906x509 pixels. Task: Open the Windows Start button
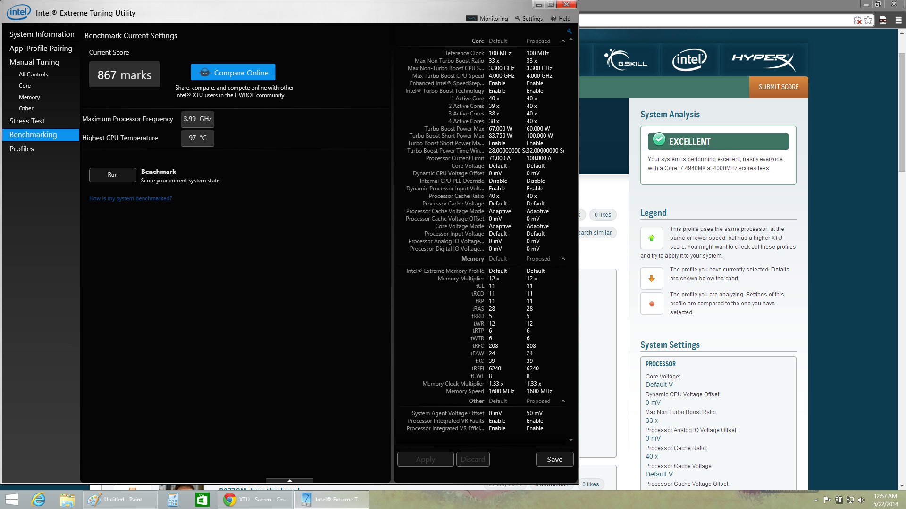(12, 500)
